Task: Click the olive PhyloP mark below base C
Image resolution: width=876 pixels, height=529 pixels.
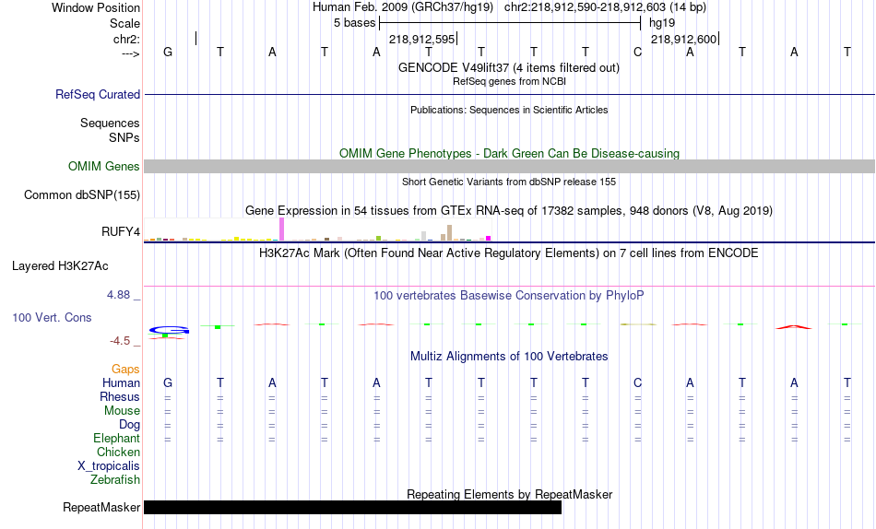Action: (x=637, y=324)
